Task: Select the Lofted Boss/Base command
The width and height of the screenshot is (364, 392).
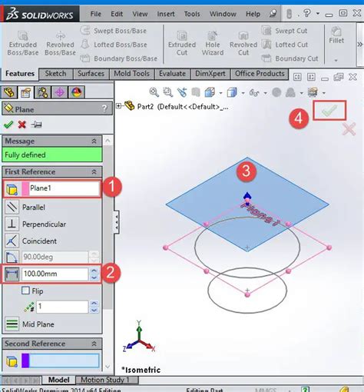Action: click(x=114, y=45)
